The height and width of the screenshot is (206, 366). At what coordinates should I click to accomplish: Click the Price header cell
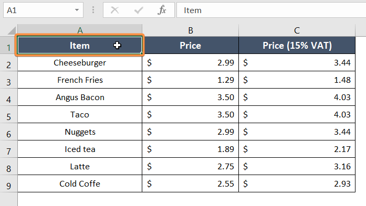pyautogui.click(x=191, y=45)
